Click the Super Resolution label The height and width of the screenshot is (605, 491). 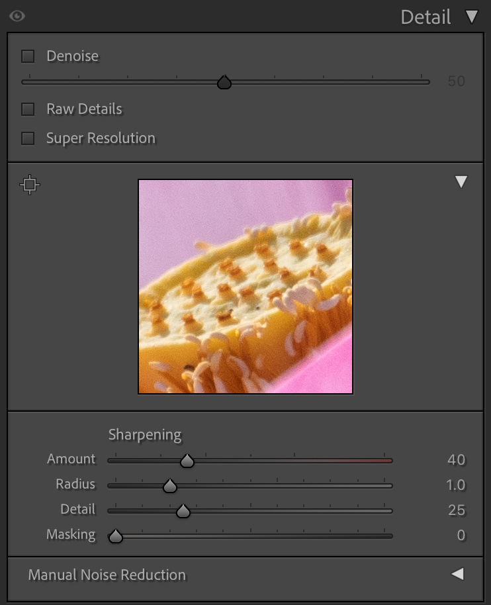[x=101, y=138]
